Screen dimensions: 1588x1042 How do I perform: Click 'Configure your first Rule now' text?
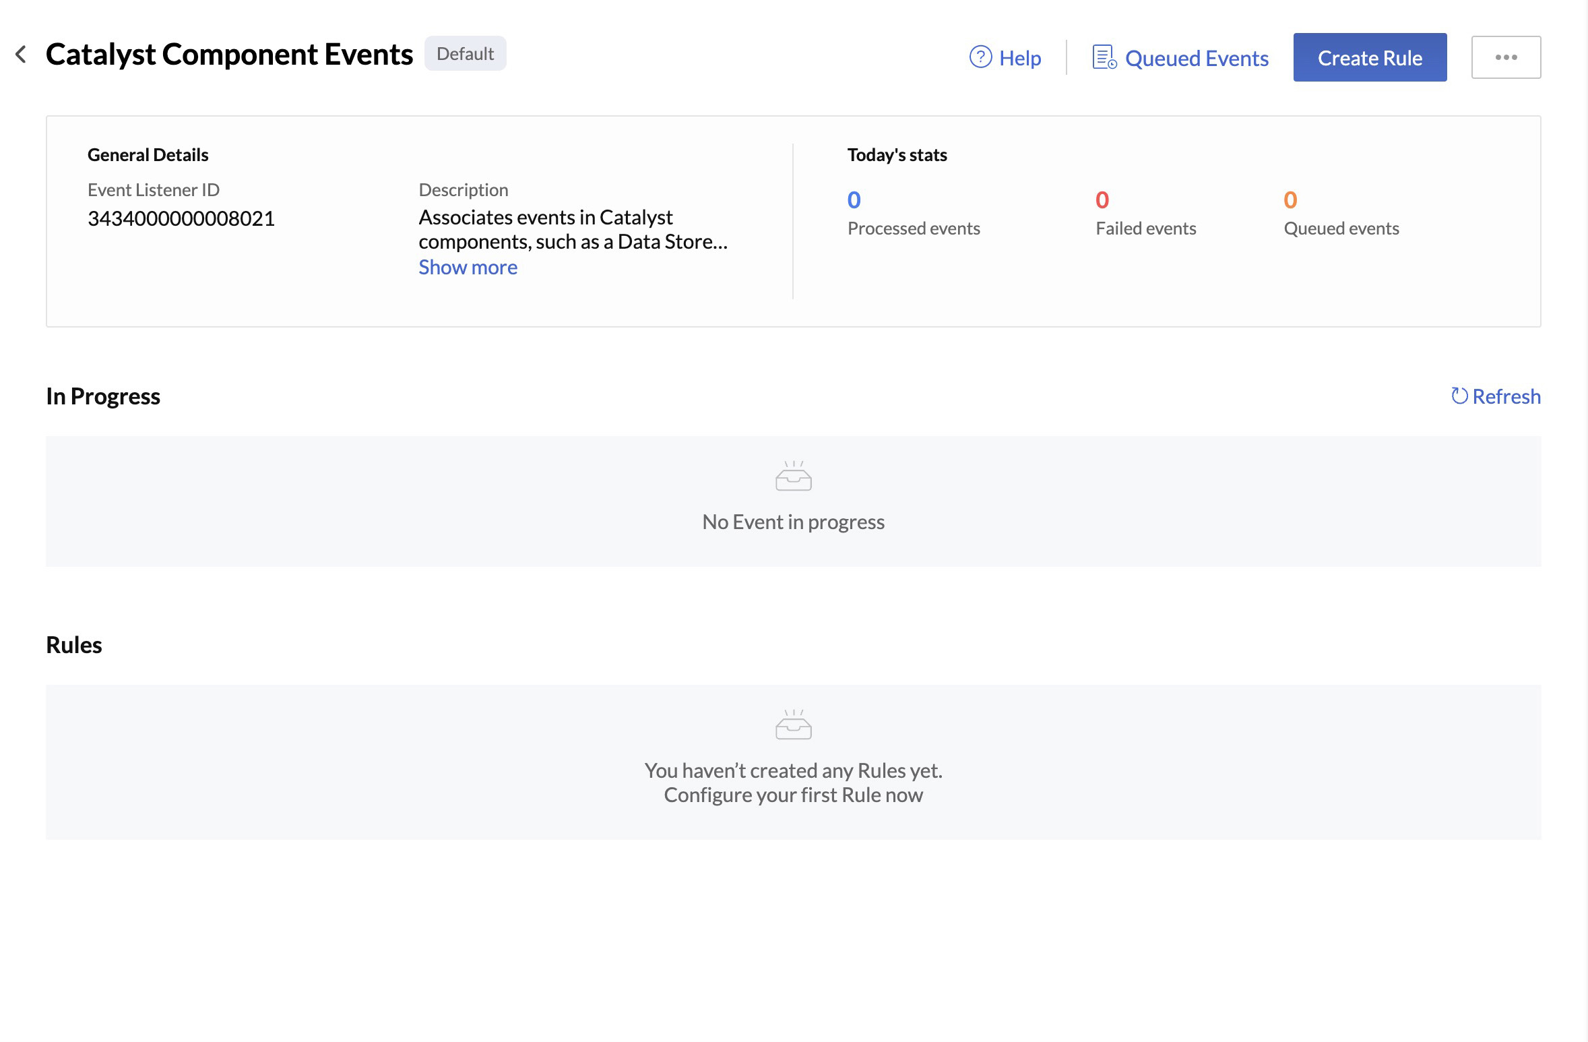[x=793, y=795]
